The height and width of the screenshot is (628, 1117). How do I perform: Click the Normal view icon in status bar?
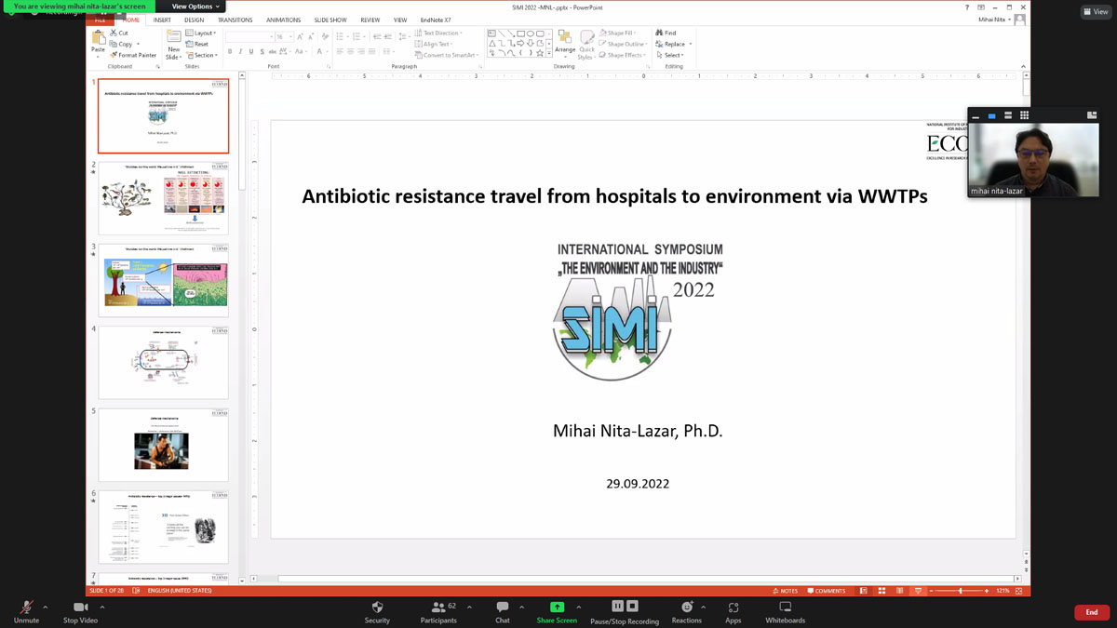pos(864,591)
